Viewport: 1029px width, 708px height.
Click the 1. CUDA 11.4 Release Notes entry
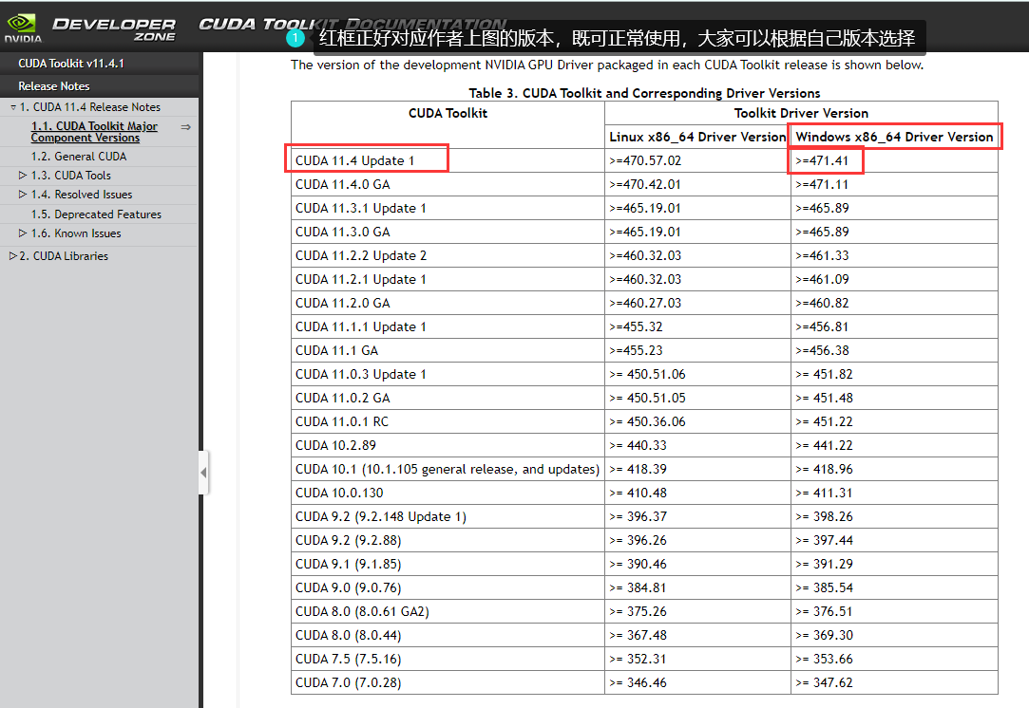90,107
